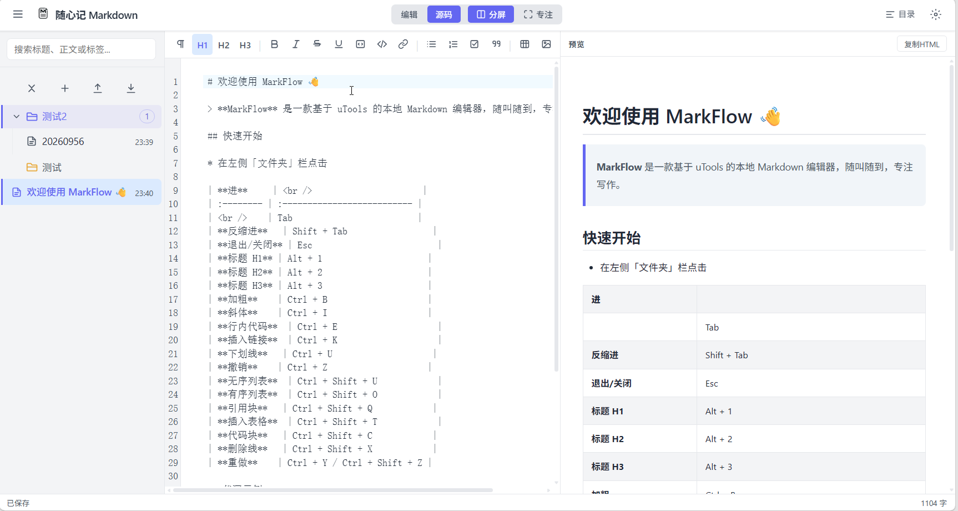Screen dimensions: 958x511
Task: Insert a blockquote
Action: [x=496, y=44]
